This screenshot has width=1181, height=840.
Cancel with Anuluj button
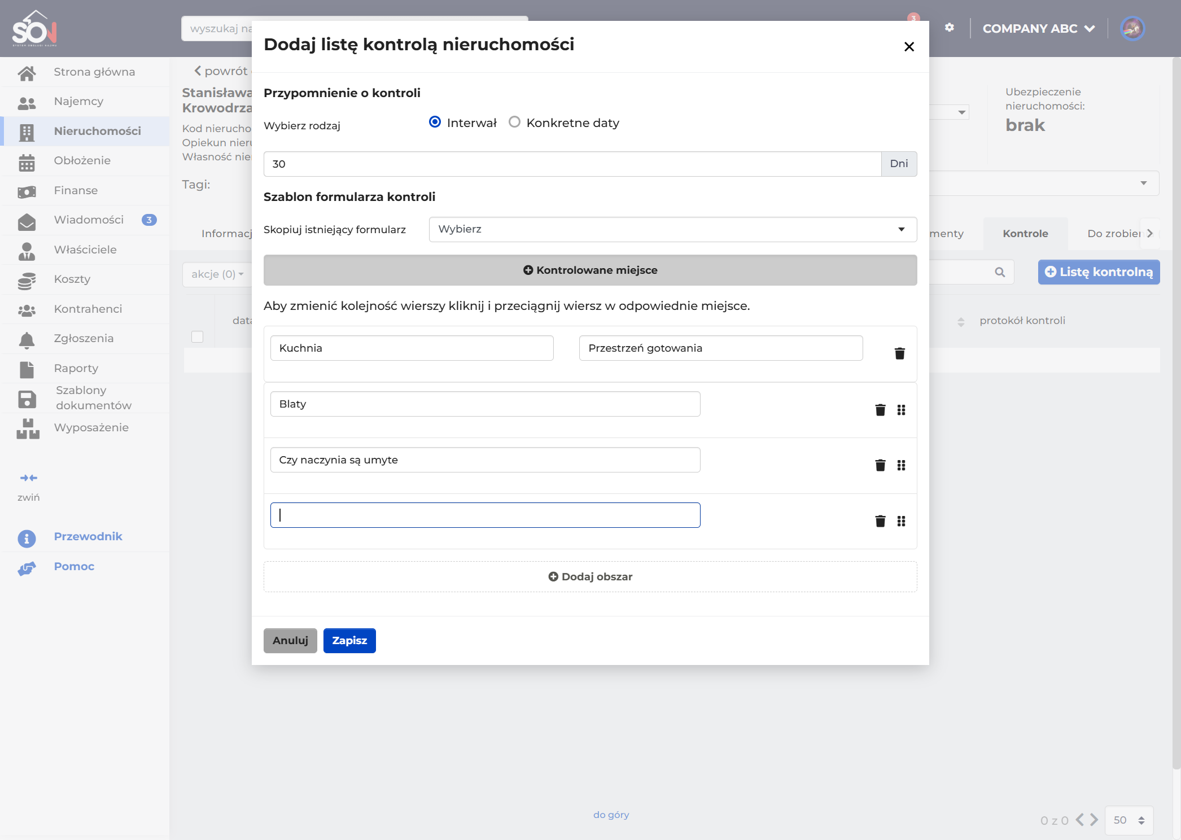pyautogui.click(x=290, y=641)
